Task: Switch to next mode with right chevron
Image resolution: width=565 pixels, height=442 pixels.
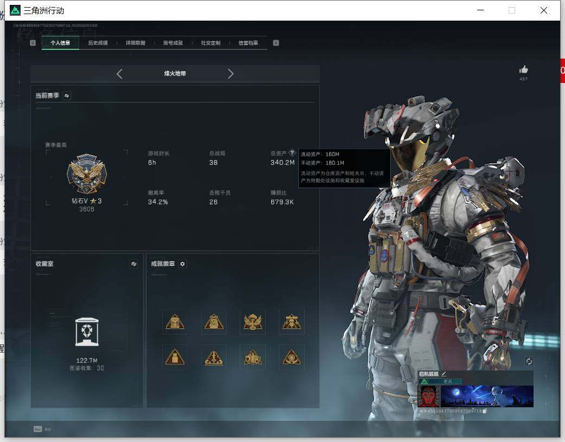Action: coord(230,74)
